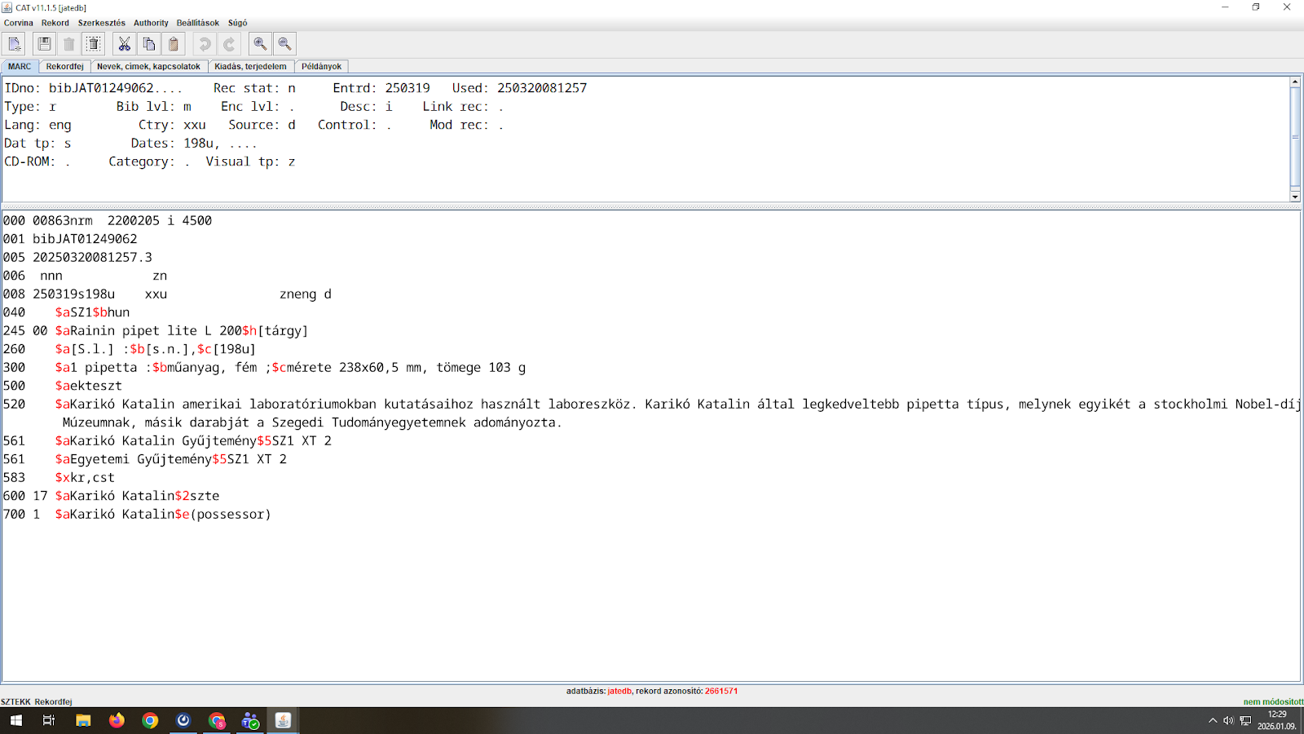Zoom out with the magnifier minus icon
The height and width of the screenshot is (734, 1304).
284,44
